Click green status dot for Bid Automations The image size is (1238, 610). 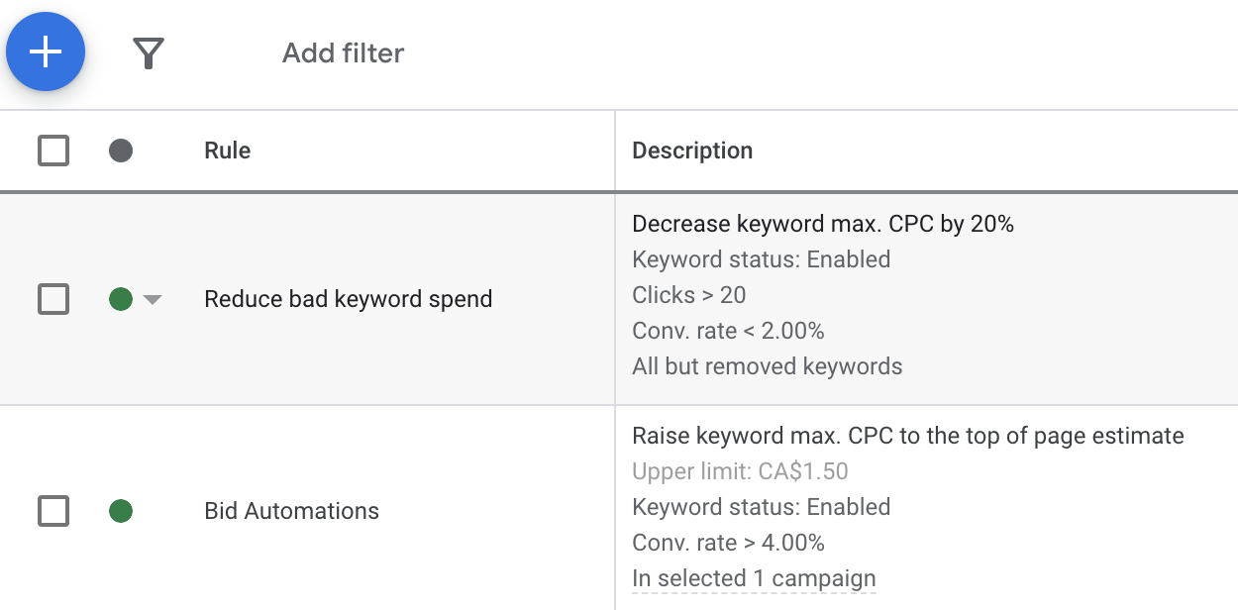click(121, 511)
